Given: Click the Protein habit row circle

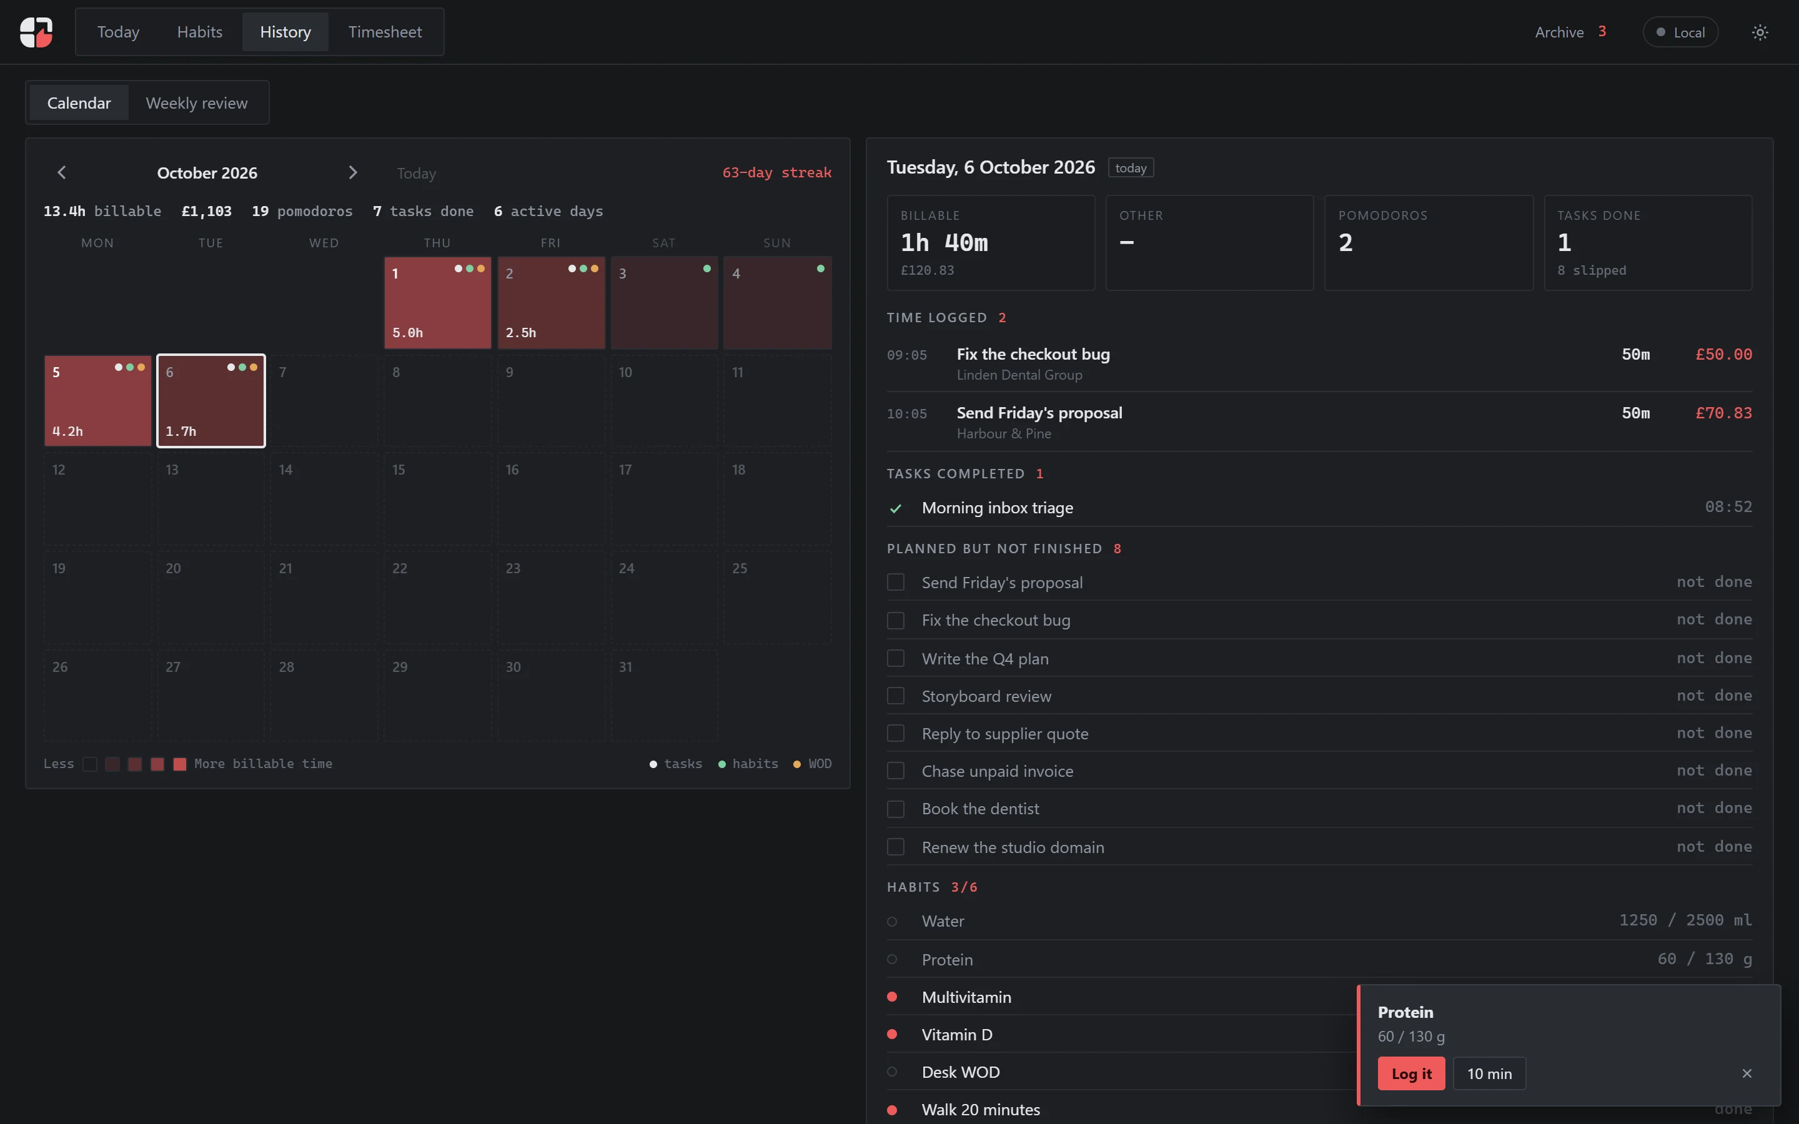Looking at the screenshot, I should [x=892, y=959].
